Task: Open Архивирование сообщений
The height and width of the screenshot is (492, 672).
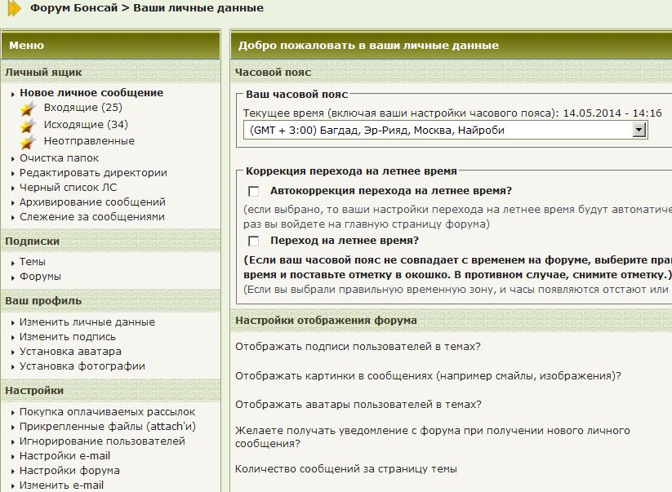Action: pos(92,202)
